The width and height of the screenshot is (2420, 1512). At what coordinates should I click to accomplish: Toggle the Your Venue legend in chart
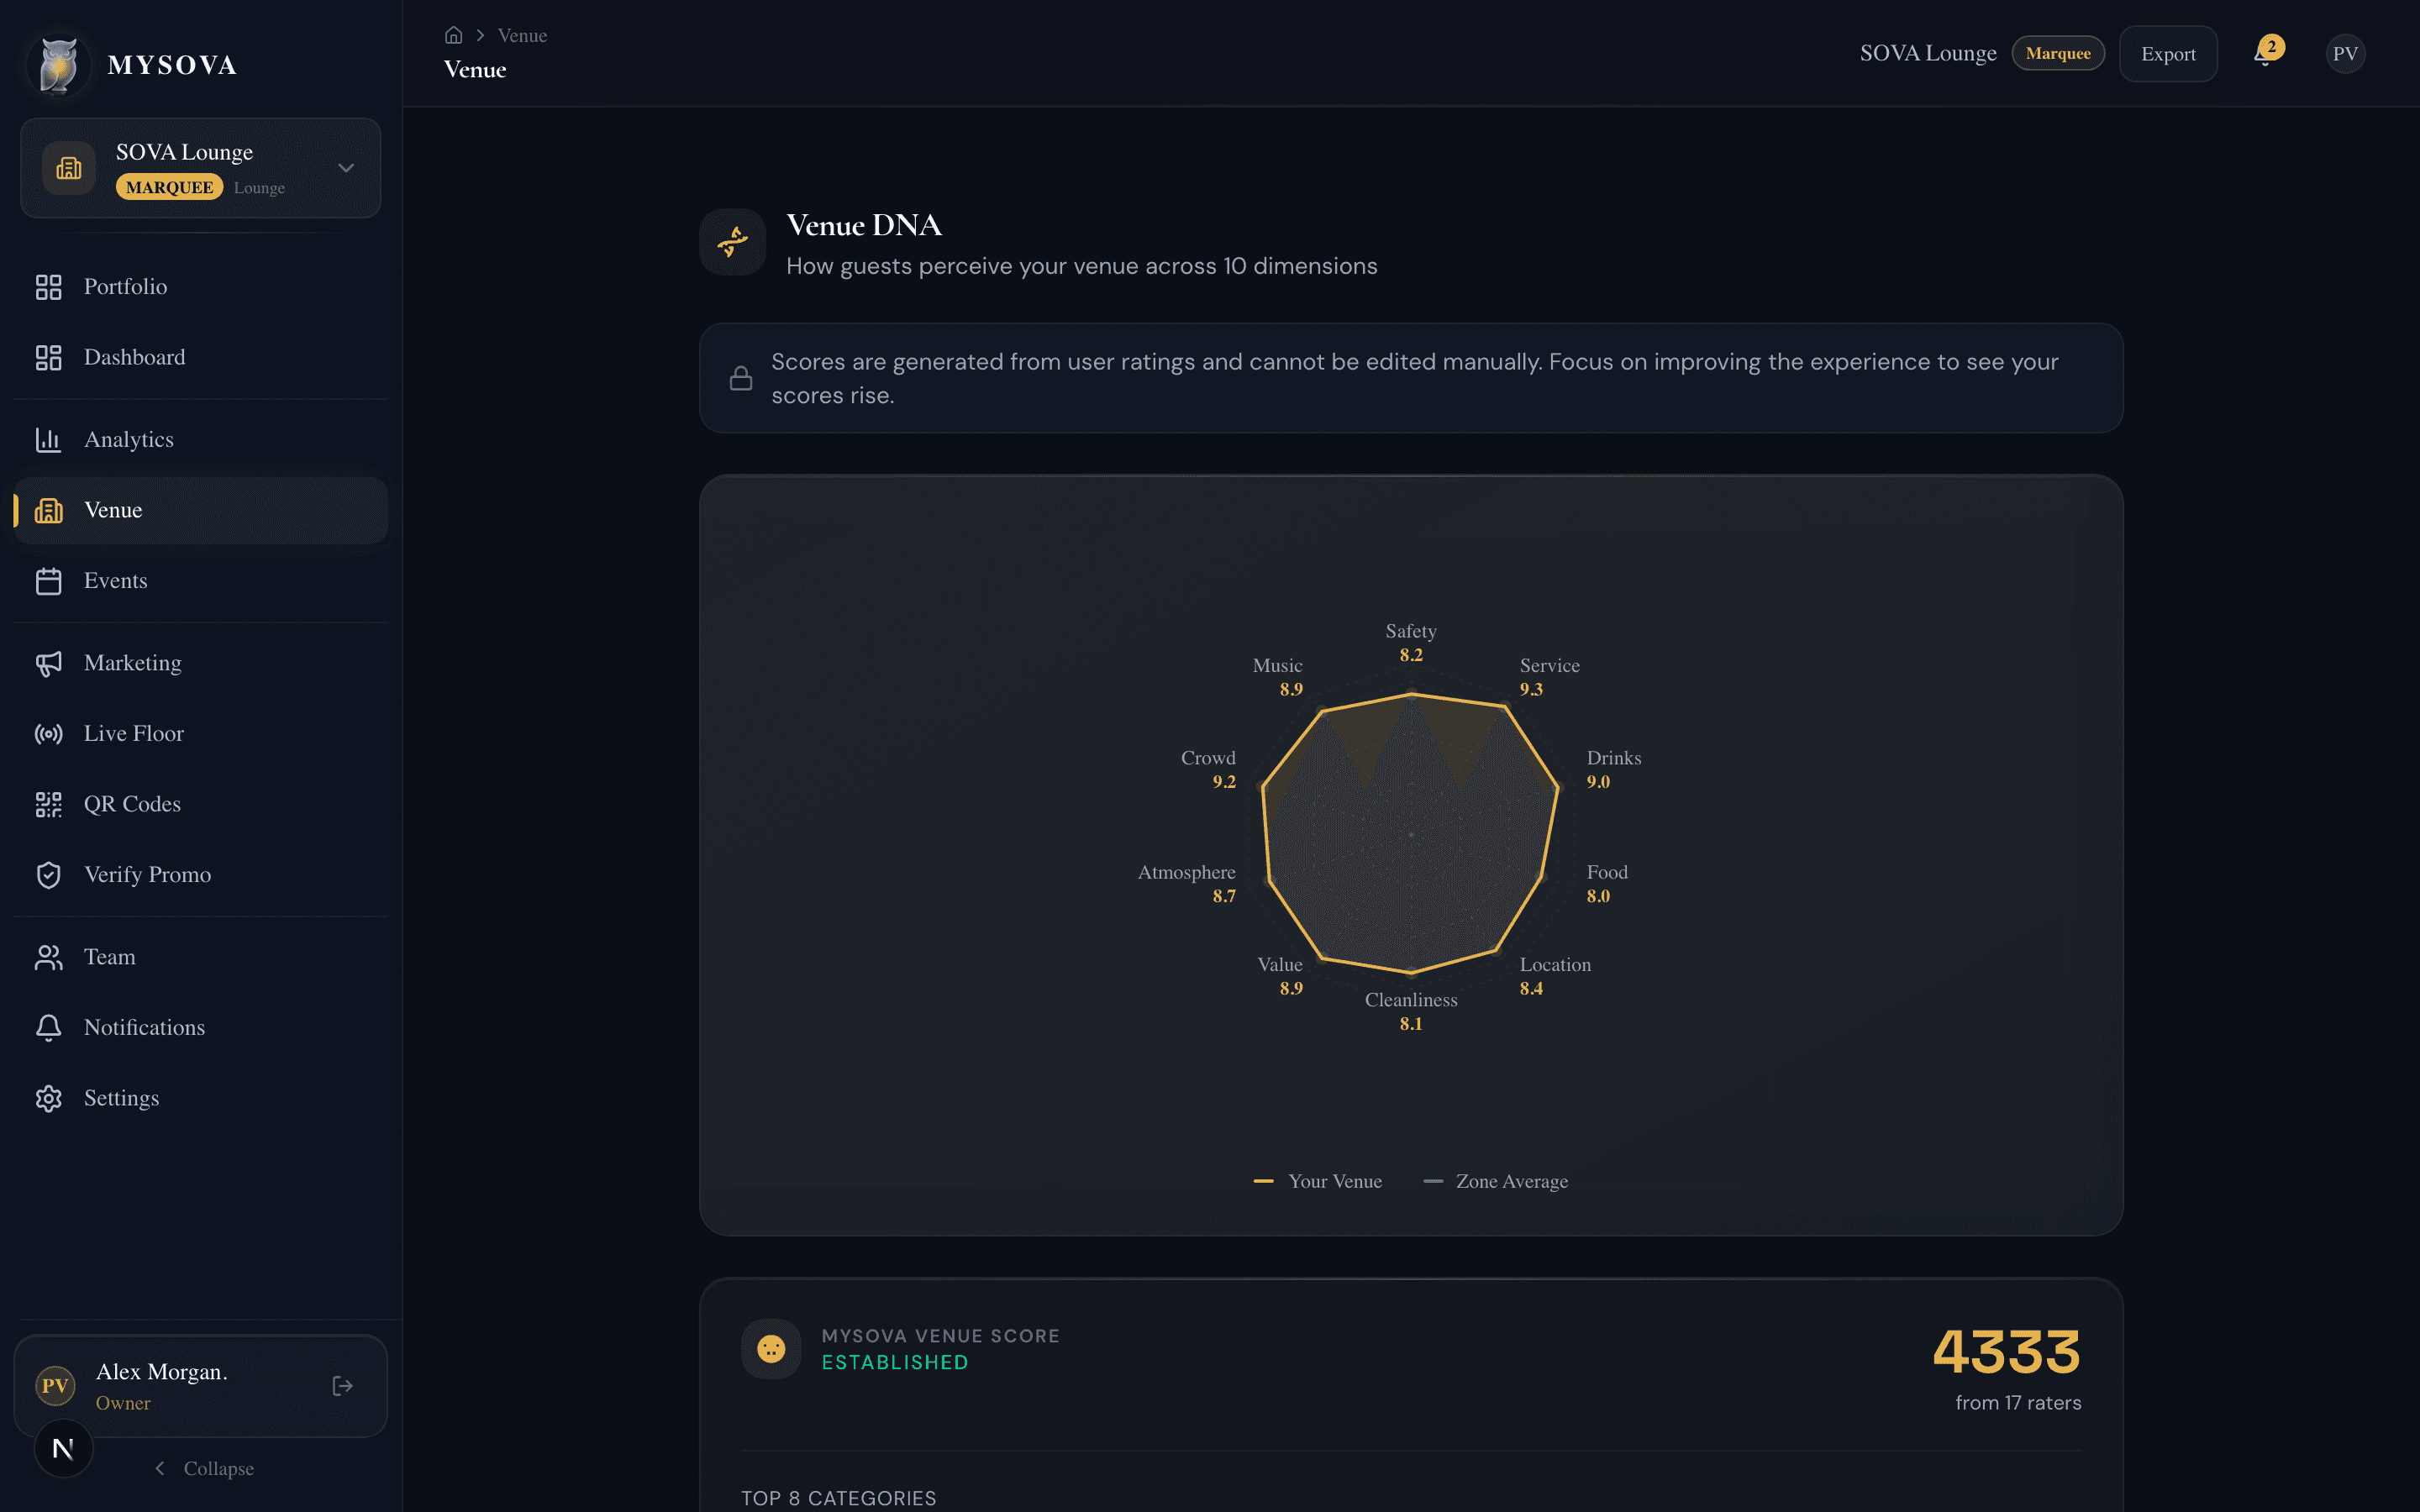[1317, 1181]
